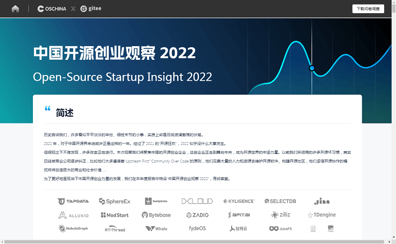This screenshot has width=396, height=244.
Task: Click the blue quotation mark icon
Action: (x=48, y=108)
